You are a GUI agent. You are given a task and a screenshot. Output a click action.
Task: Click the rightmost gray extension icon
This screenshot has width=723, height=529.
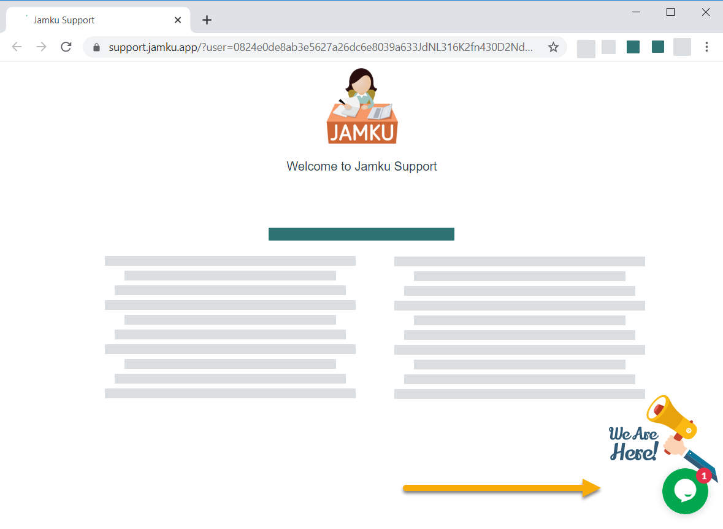(x=682, y=47)
